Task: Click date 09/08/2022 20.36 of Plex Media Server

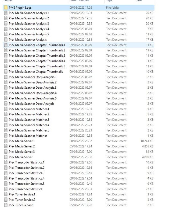Action: [81, 157]
